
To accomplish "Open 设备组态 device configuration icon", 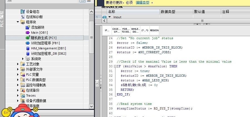I will pyautogui.click(x=23, y=12).
